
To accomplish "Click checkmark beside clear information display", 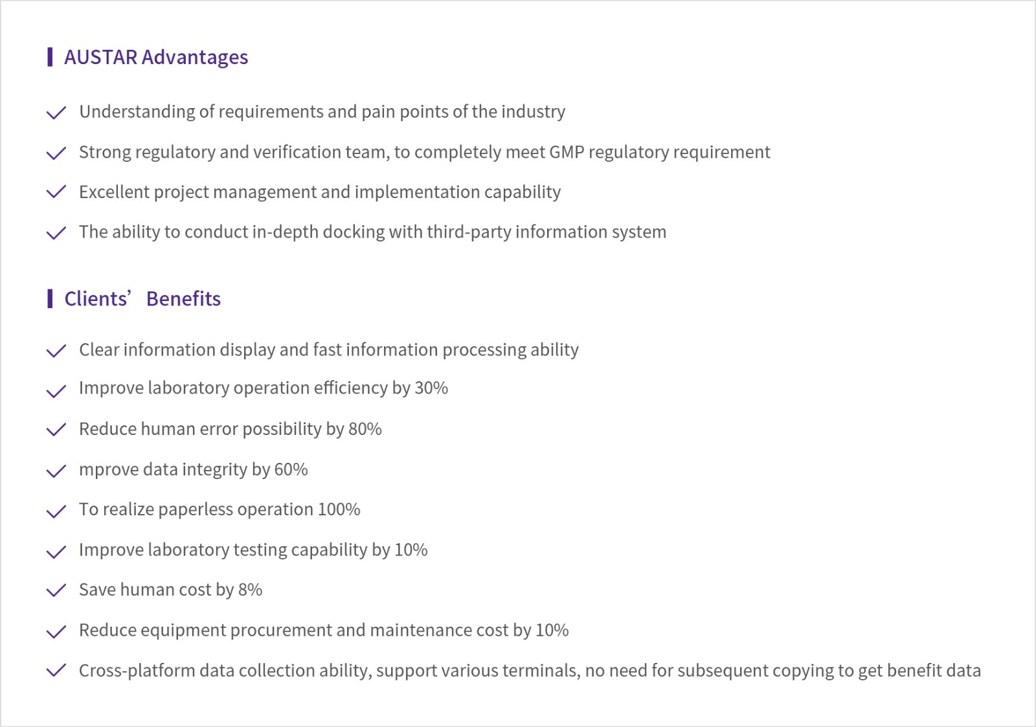I will (x=56, y=350).
